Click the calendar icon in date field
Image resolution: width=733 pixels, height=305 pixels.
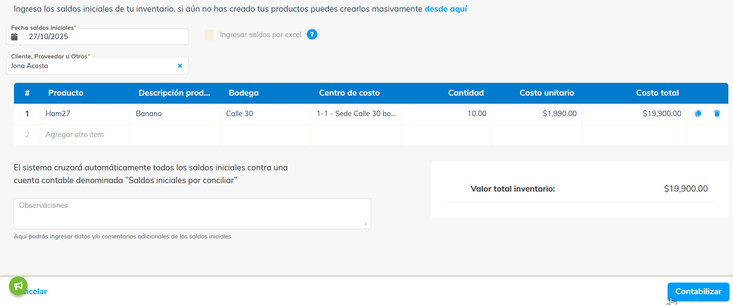click(14, 37)
